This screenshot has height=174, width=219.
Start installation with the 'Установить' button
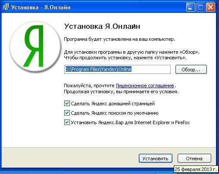156,159
